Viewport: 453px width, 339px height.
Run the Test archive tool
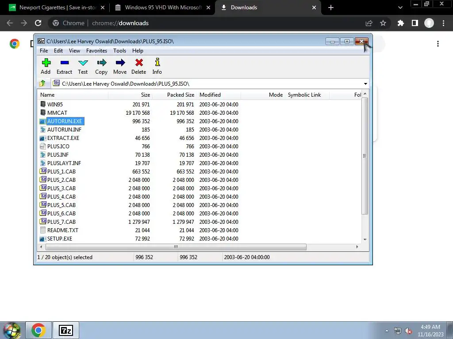pyautogui.click(x=83, y=63)
